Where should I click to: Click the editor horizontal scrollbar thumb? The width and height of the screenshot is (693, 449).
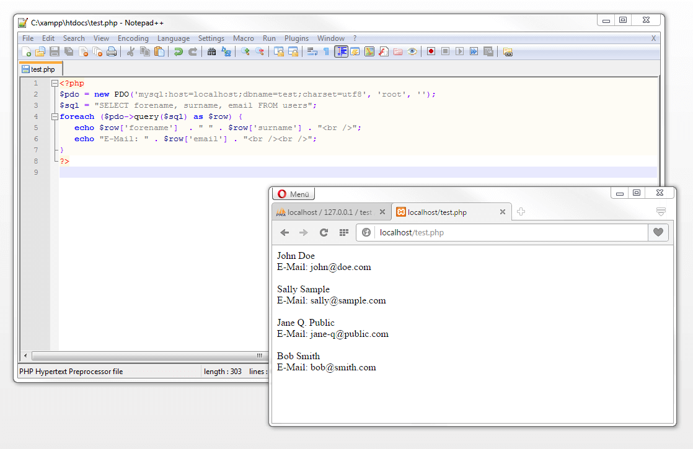click(x=150, y=355)
